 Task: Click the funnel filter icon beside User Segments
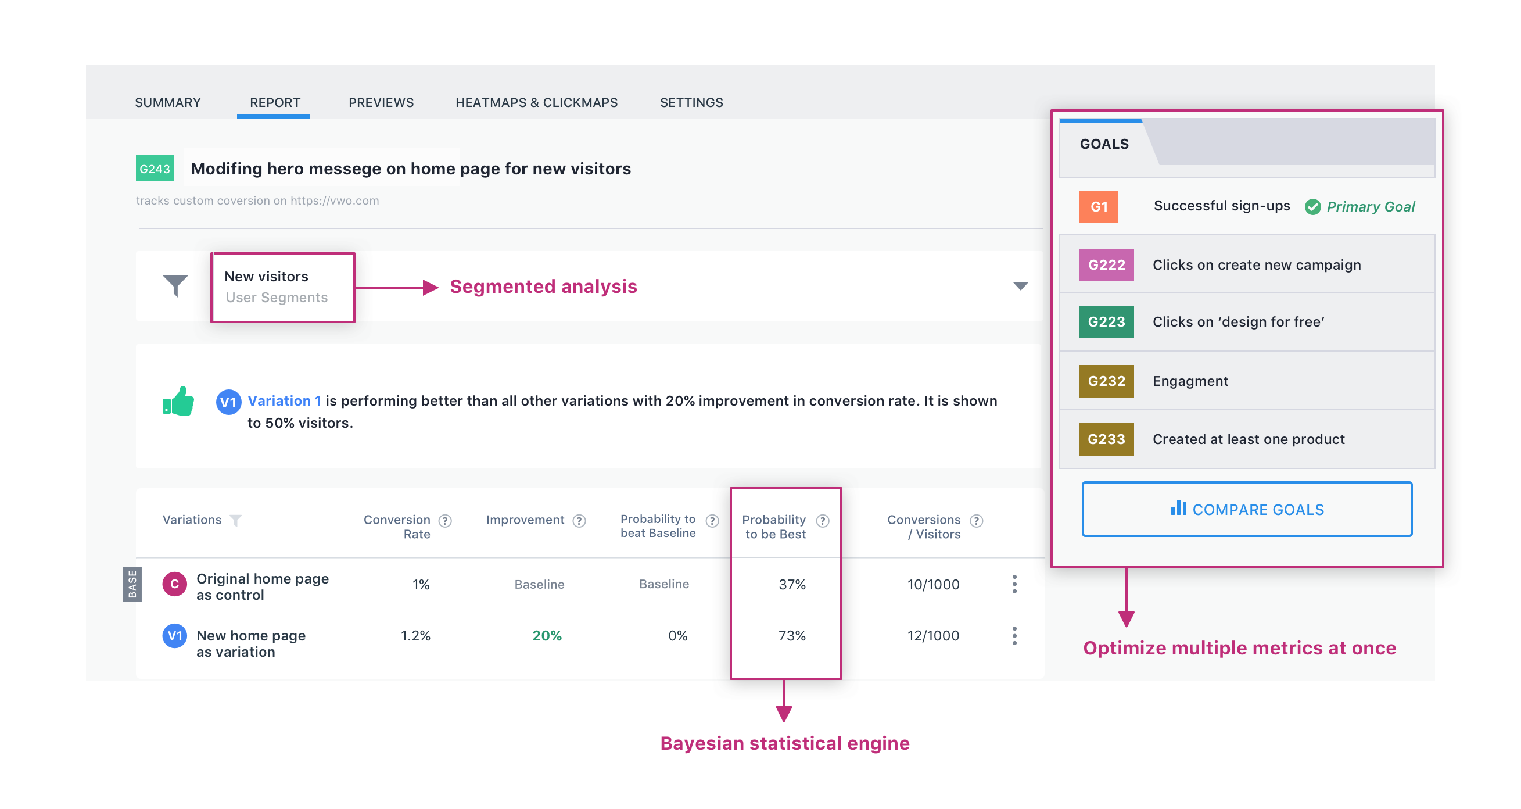pyautogui.click(x=175, y=286)
